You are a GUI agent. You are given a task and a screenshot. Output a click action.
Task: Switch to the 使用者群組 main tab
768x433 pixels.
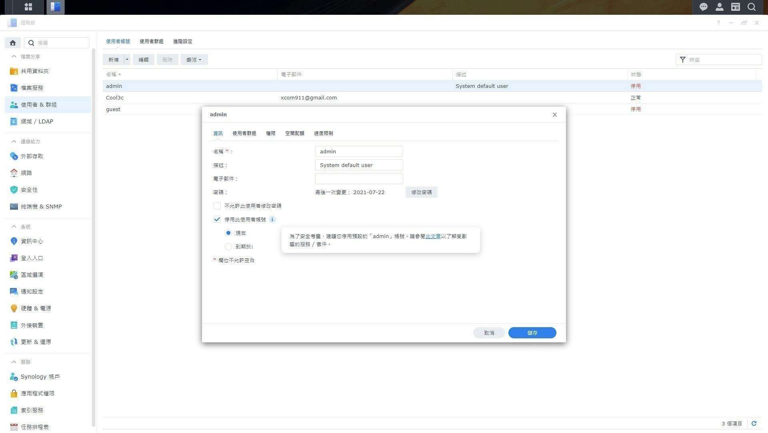[151, 42]
